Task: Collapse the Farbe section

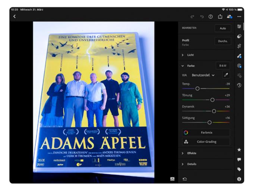Action: click(x=188, y=66)
